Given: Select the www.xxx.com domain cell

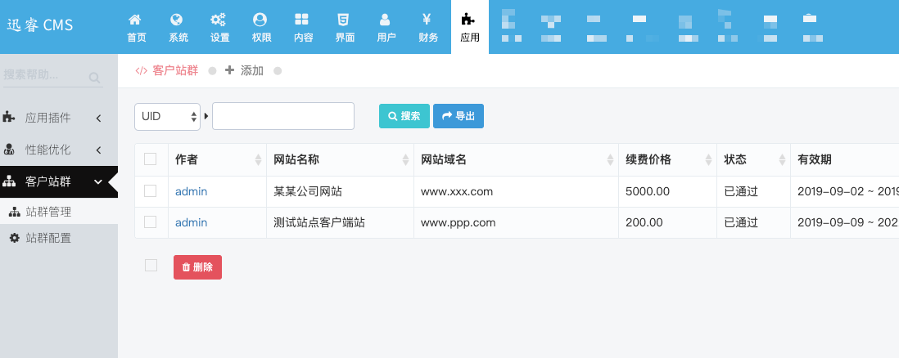Looking at the screenshot, I should (x=456, y=191).
